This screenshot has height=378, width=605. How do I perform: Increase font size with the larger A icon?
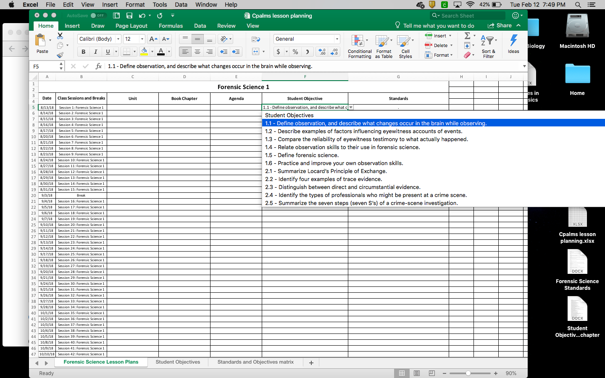(x=153, y=39)
